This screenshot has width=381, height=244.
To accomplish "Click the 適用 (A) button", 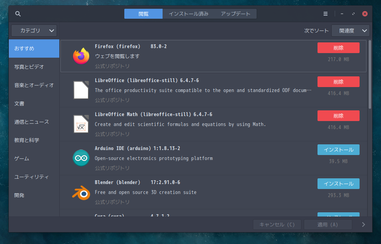I will 328,225.
